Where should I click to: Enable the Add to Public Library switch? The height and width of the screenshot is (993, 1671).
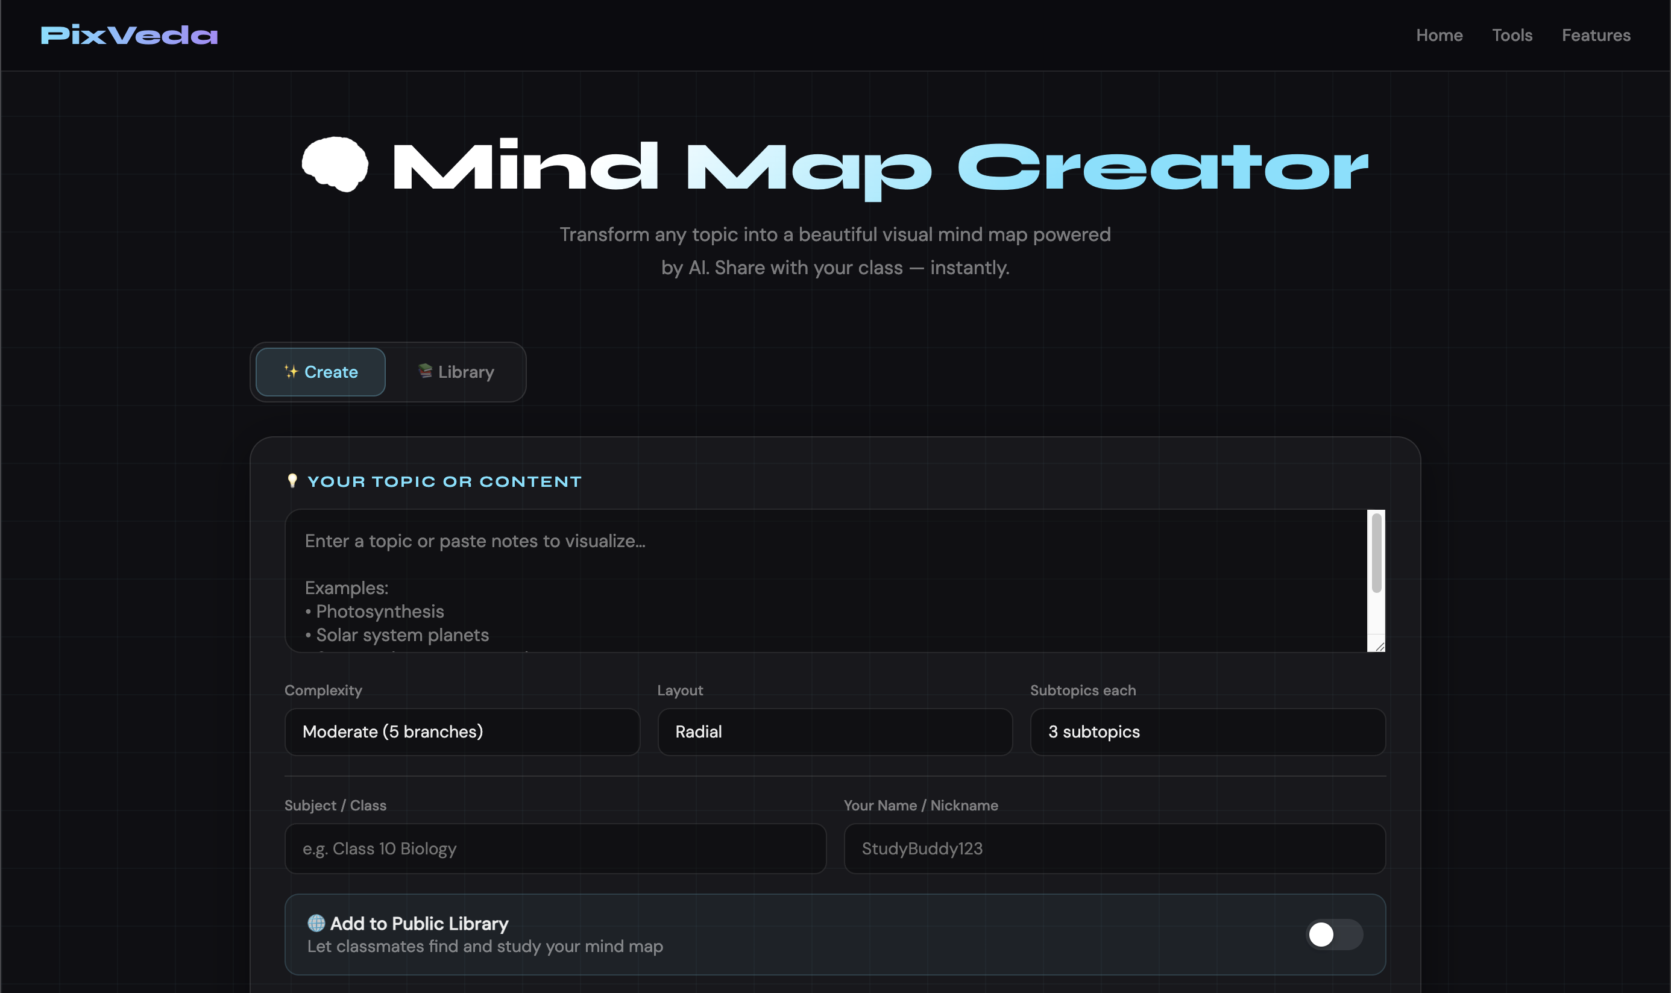(x=1333, y=934)
